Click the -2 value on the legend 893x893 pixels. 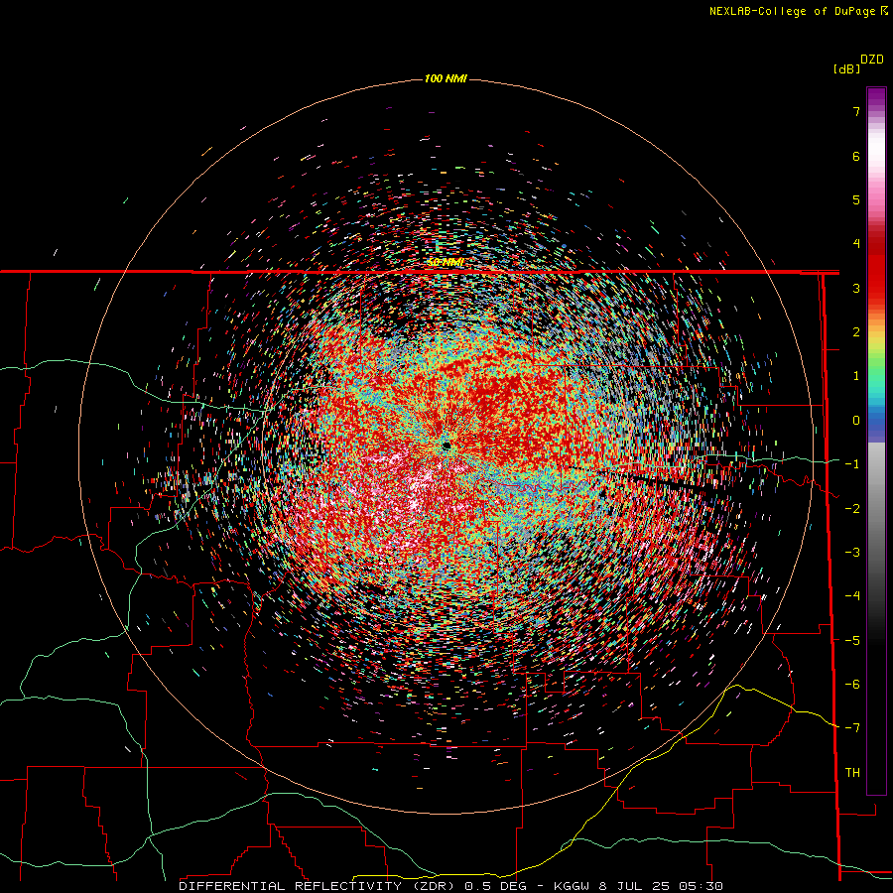[x=852, y=509]
